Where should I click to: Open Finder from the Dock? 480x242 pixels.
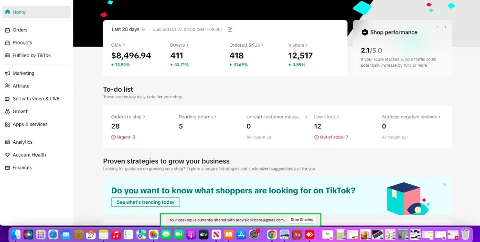(x=16, y=235)
